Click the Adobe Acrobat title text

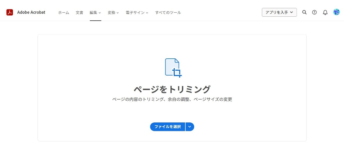[31, 12]
